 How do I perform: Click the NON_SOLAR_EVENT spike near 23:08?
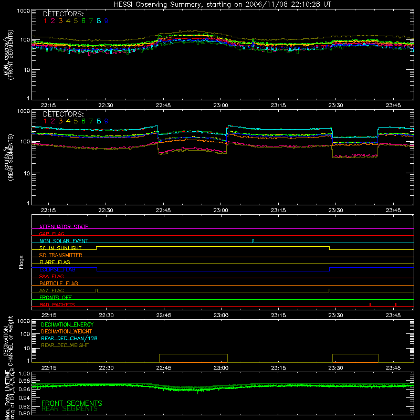coord(254,241)
